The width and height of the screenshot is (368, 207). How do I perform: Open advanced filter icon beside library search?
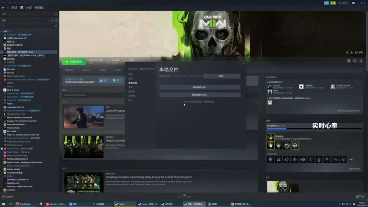[56, 26]
